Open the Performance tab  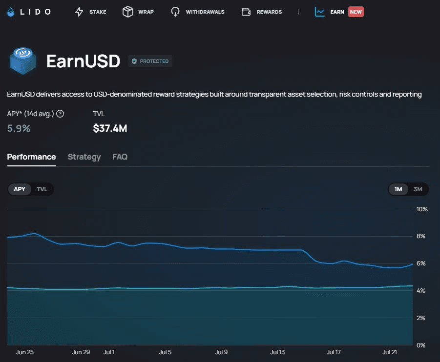tap(31, 157)
